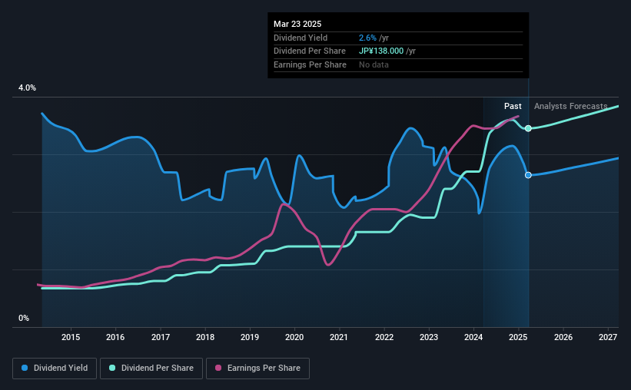The image size is (631, 390).
Task: Click the 2024 x-axis label
Action: [473, 337]
